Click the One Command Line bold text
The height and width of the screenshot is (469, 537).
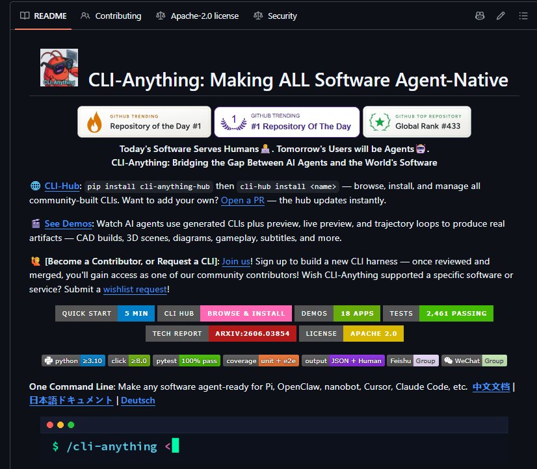(x=72, y=387)
